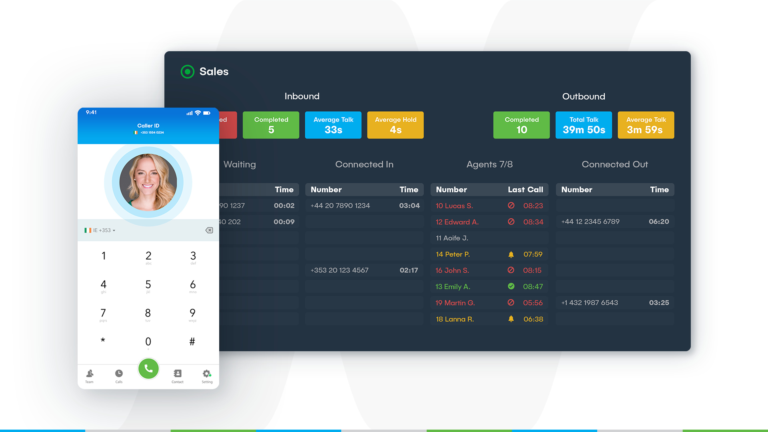Click the Last Call column header

pos(525,190)
